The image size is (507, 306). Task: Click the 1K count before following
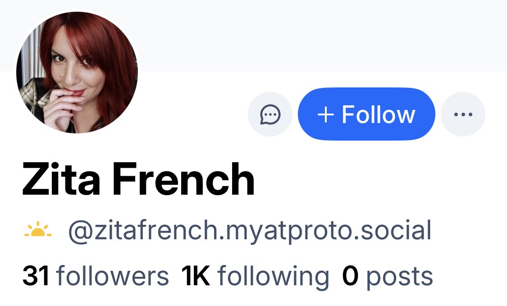196,276
